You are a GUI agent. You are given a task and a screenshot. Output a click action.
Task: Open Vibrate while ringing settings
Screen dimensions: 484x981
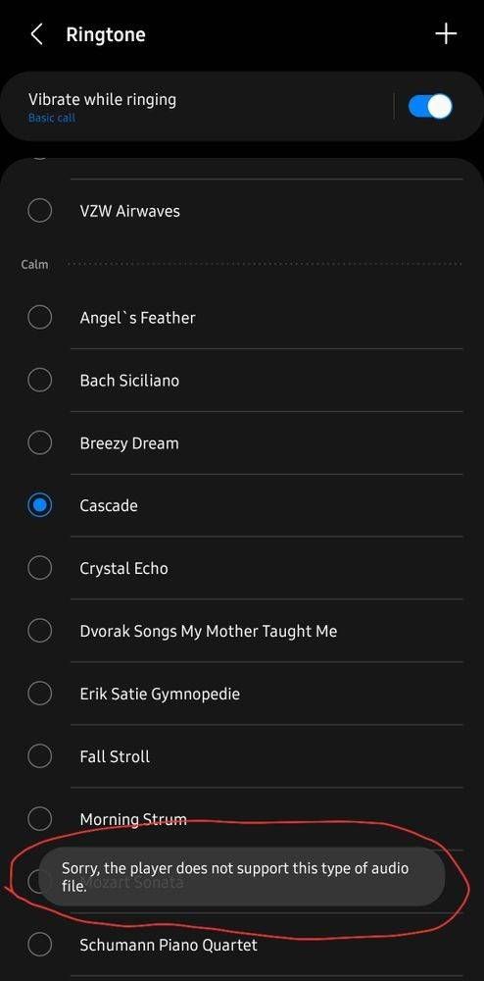coord(200,106)
